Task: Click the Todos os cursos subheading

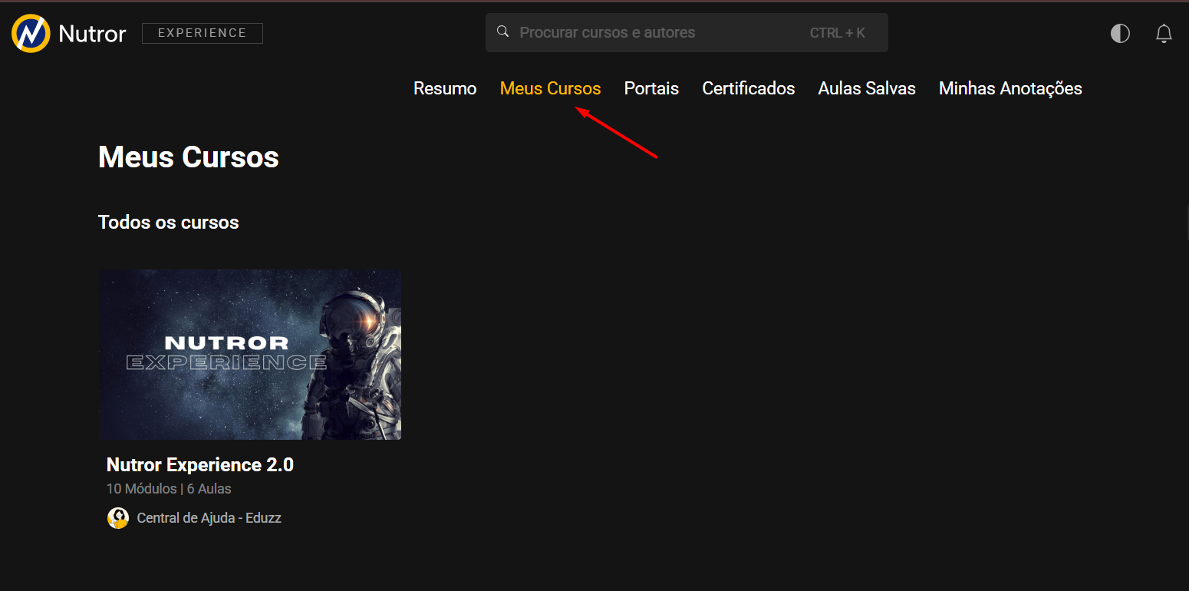Action: [x=169, y=223]
